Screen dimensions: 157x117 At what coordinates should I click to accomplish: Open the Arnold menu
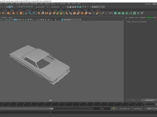click(74, 4)
